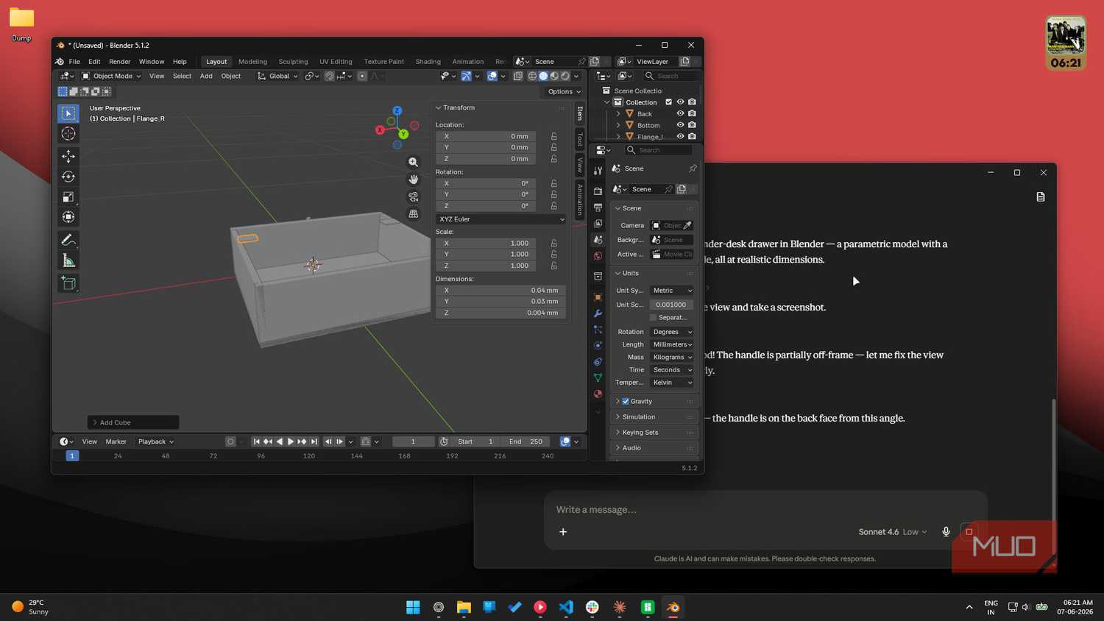Open the View Layer properties icon
The image size is (1104, 621).
[598, 224]
